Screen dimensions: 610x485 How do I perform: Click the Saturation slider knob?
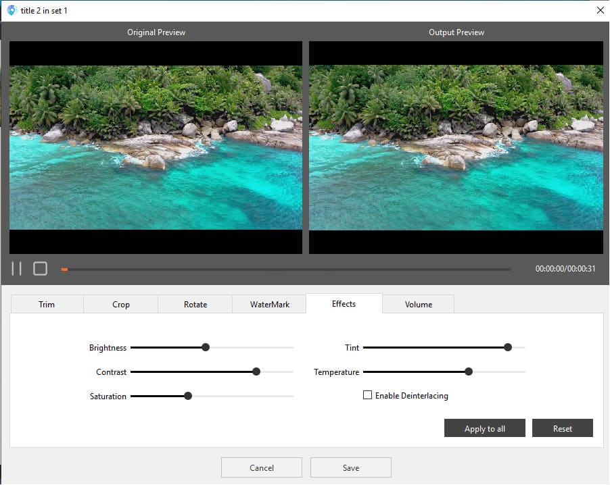[x=188, y=396]
